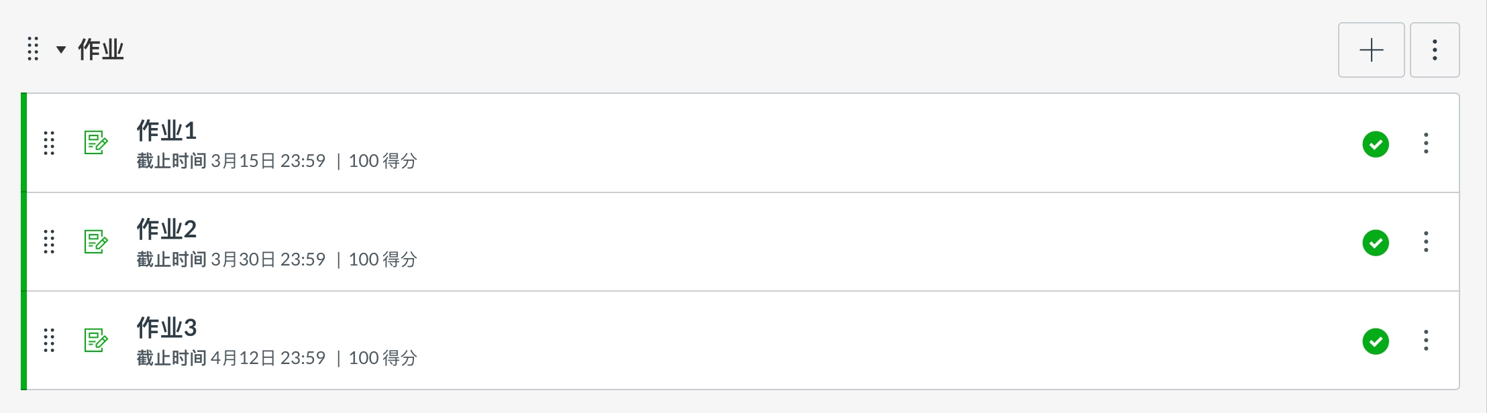Click the drag handle for 作业1
The width and height of the screenshot is (1487, 413).
[49, 143]
